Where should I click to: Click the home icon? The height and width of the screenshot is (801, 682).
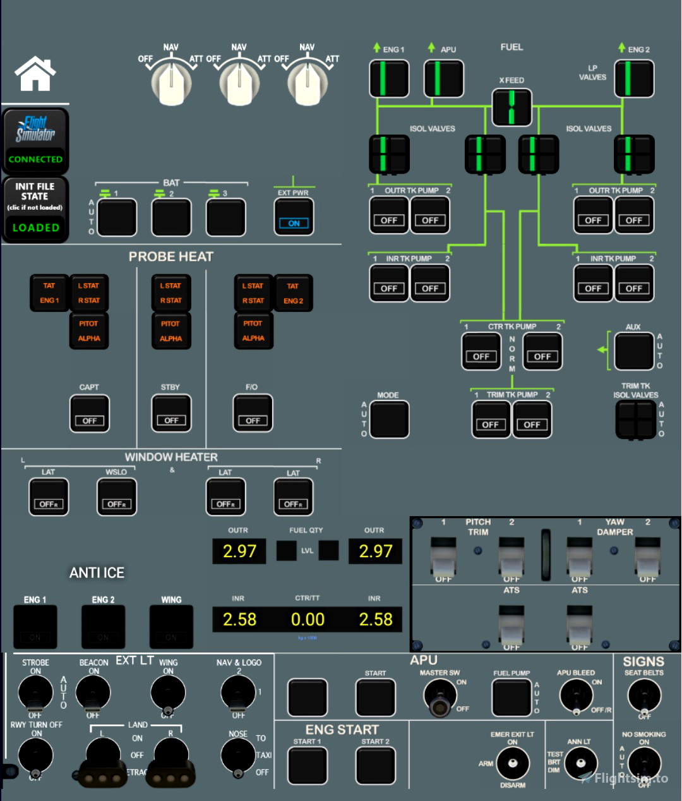pyautogui.click(x=35, y=73)
